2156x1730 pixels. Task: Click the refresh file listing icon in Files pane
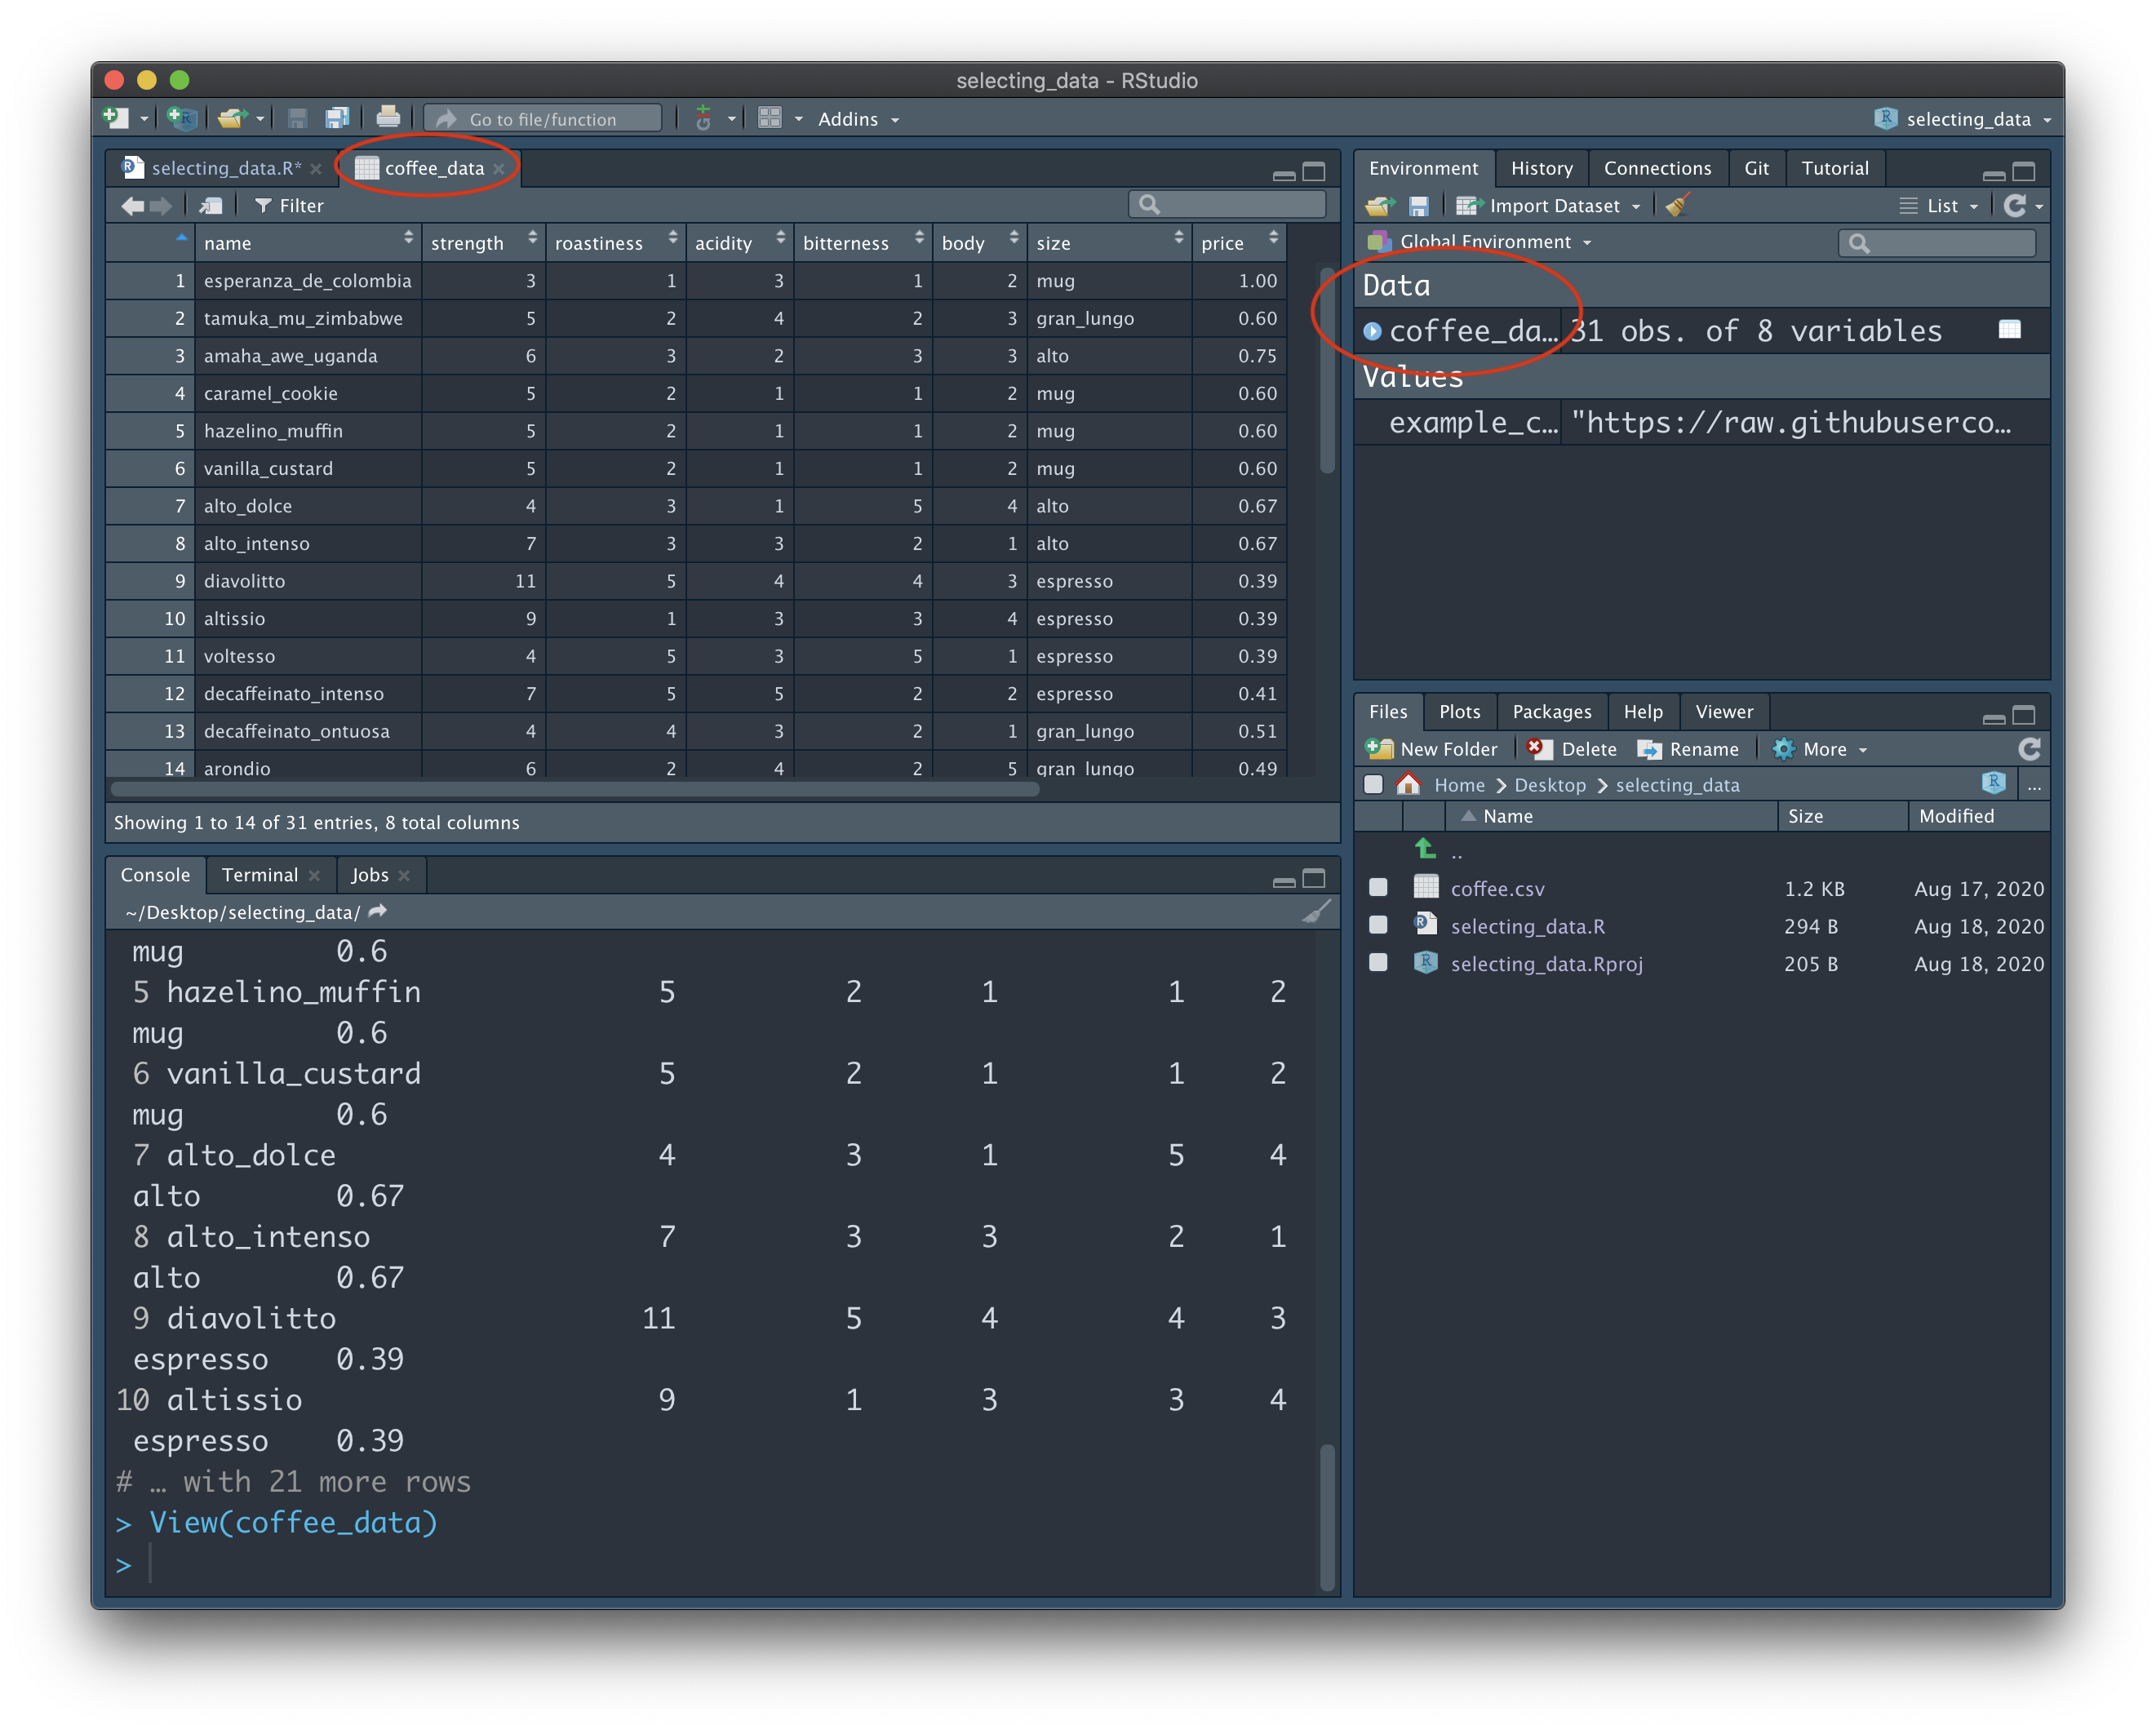[2029, 749]
